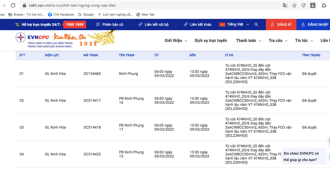
Task: Expand the Giới thiệu menu
Action: (x=176, y=40)
